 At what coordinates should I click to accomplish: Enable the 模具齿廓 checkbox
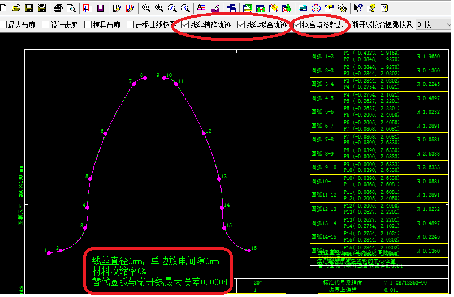pos(88,25)
